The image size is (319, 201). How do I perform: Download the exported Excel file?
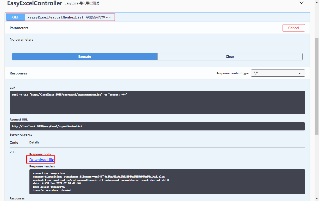[x=42, y=160]
